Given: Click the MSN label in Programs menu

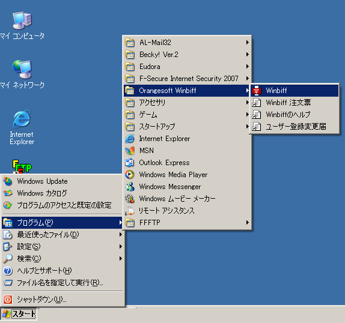Looking at the screenshot, I should click(x=147, y=151).
